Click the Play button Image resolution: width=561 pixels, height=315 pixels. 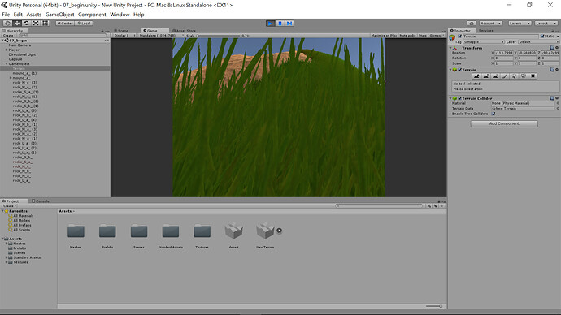271,24
